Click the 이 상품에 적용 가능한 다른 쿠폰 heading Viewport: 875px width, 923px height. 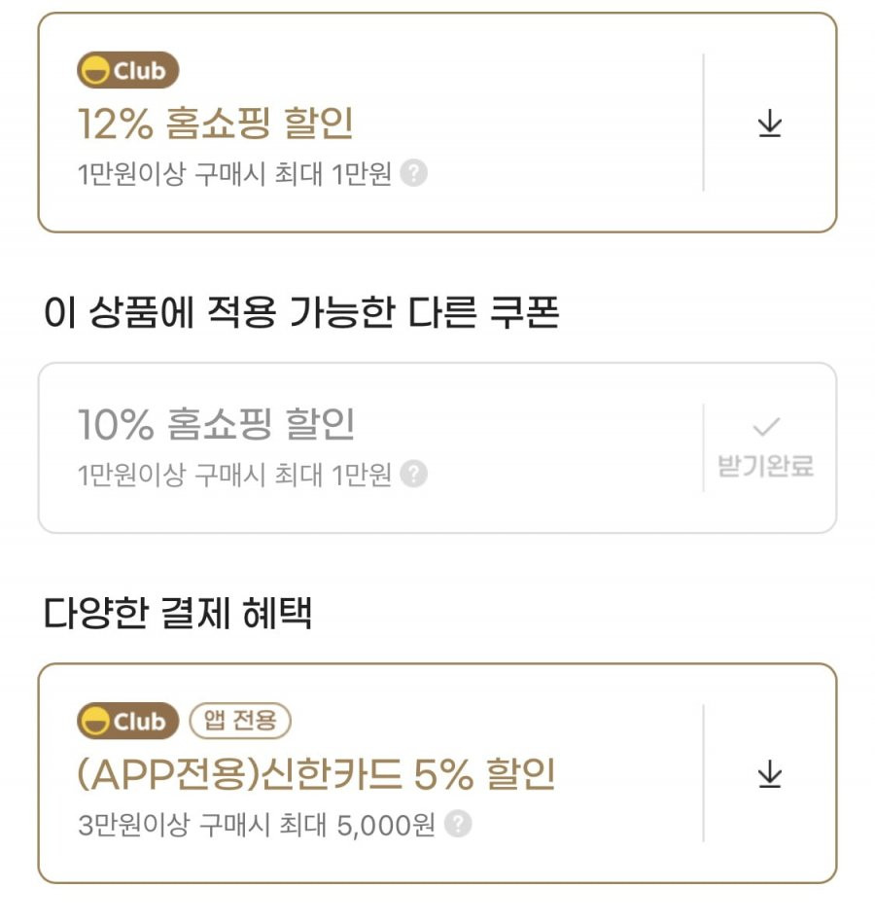(x=301, y=312)
